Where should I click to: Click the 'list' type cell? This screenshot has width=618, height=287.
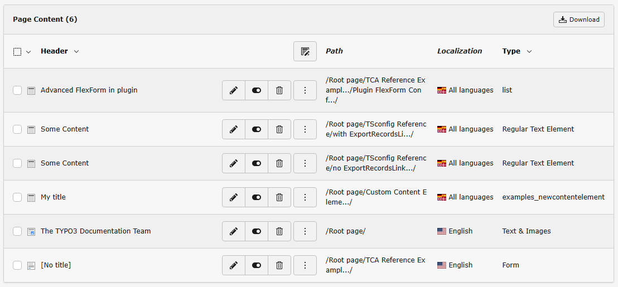tap(507, 90)
